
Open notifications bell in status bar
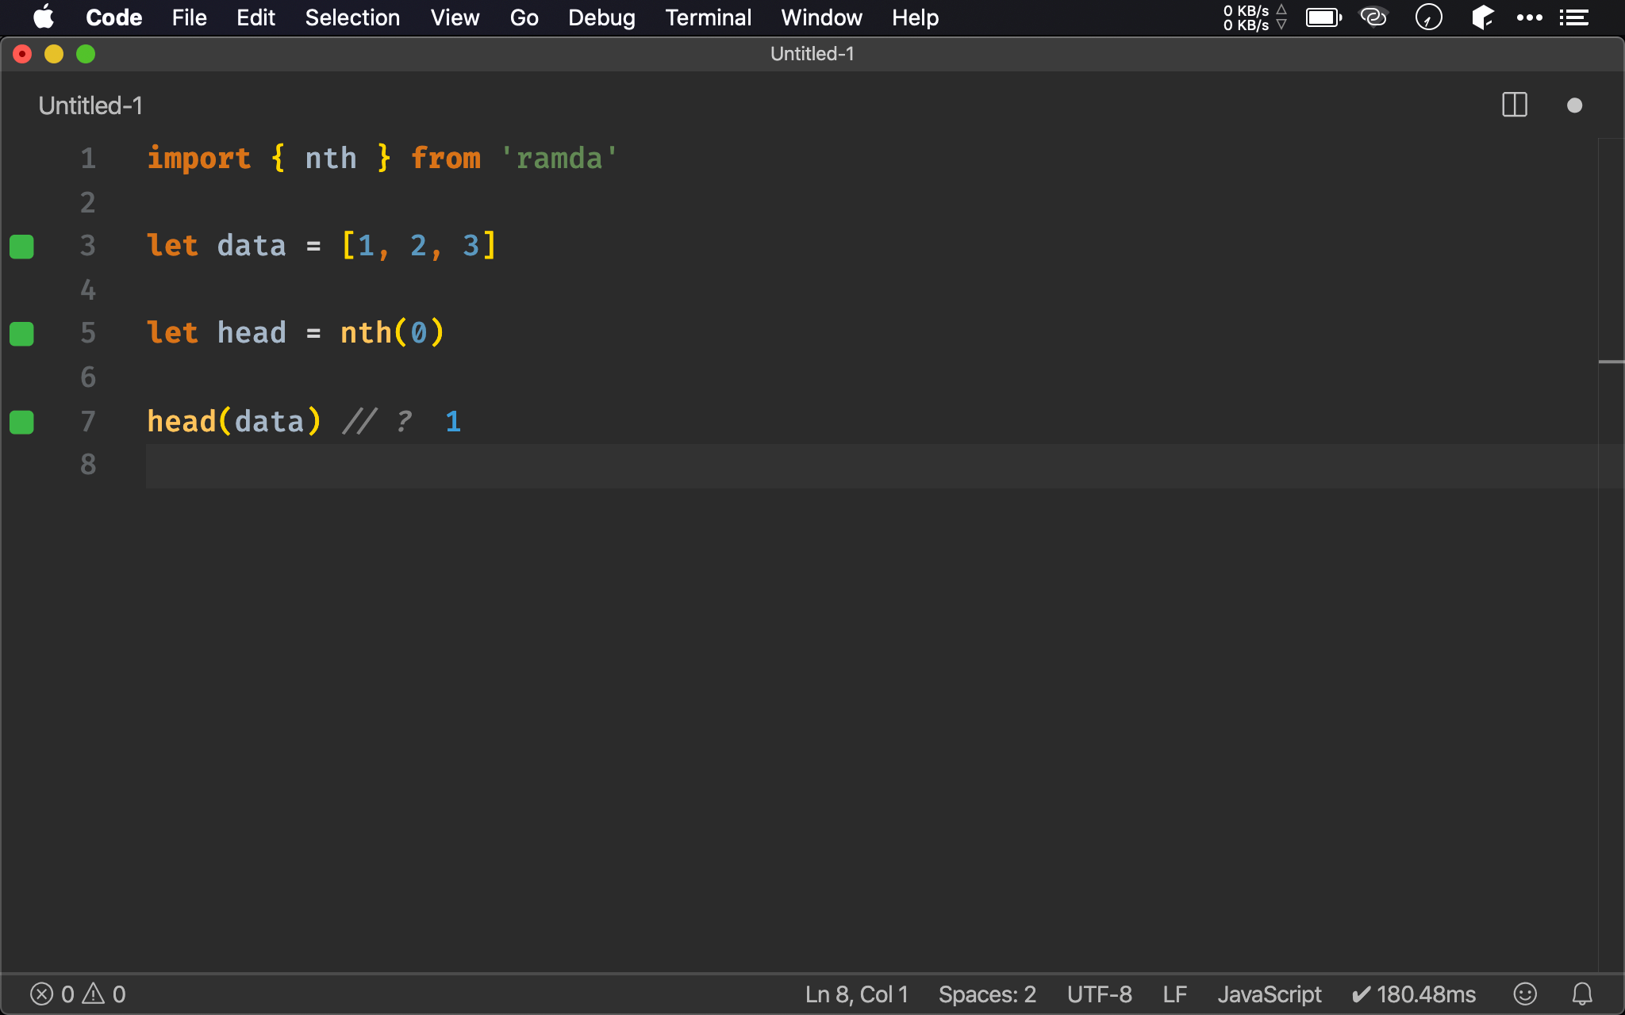tap(1582, 994)
